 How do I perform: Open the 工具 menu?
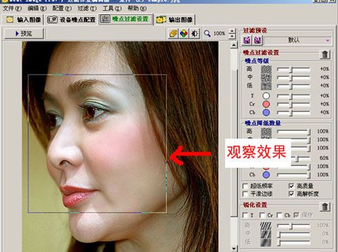coord(112,9)
